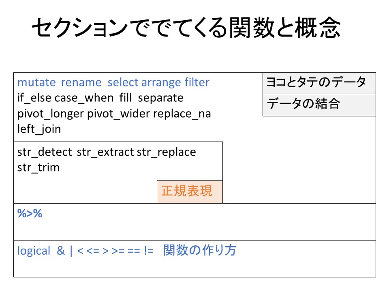This screenshot has width=389, height=292.
Task: Click the str_detect function name
Action: point(45,152)
